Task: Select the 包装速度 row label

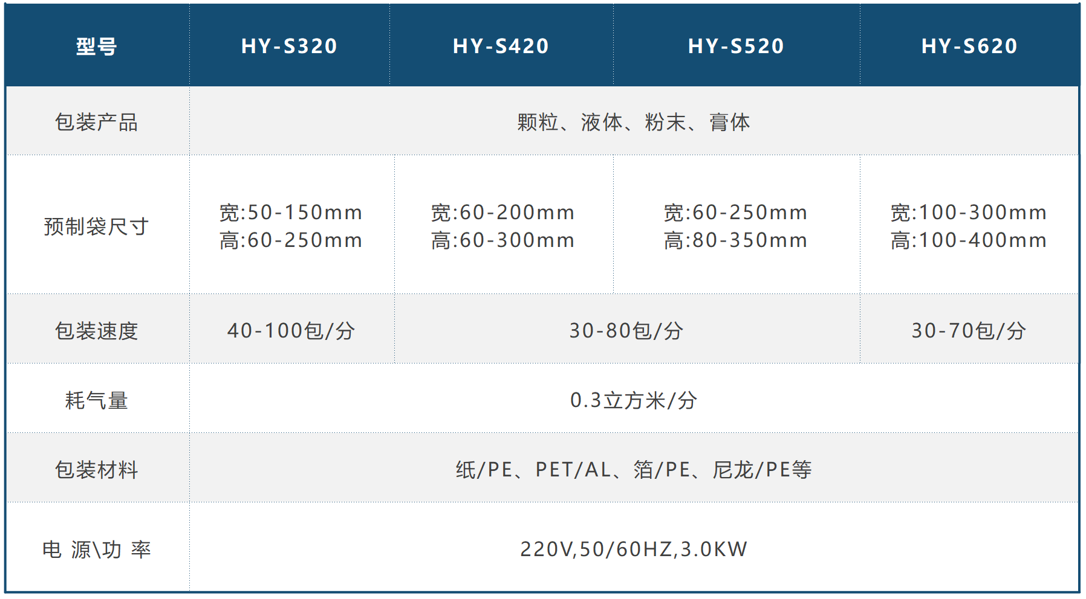Action: pos(97,330)
